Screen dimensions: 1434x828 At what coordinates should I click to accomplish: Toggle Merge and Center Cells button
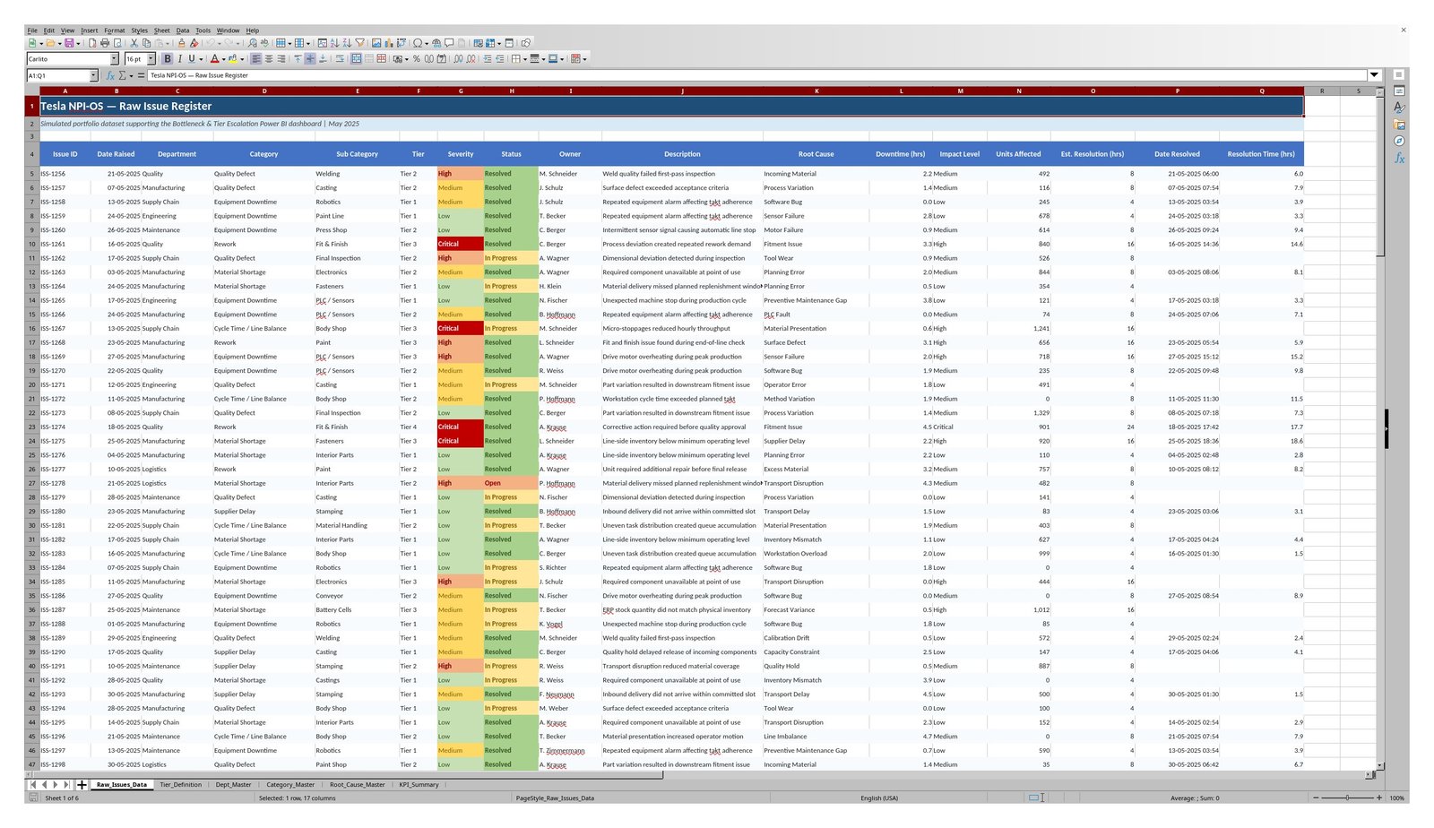pyautogui.click(x=356, y=59)
